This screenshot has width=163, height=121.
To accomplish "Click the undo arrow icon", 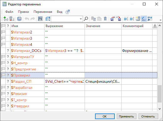I will point(27,19).
